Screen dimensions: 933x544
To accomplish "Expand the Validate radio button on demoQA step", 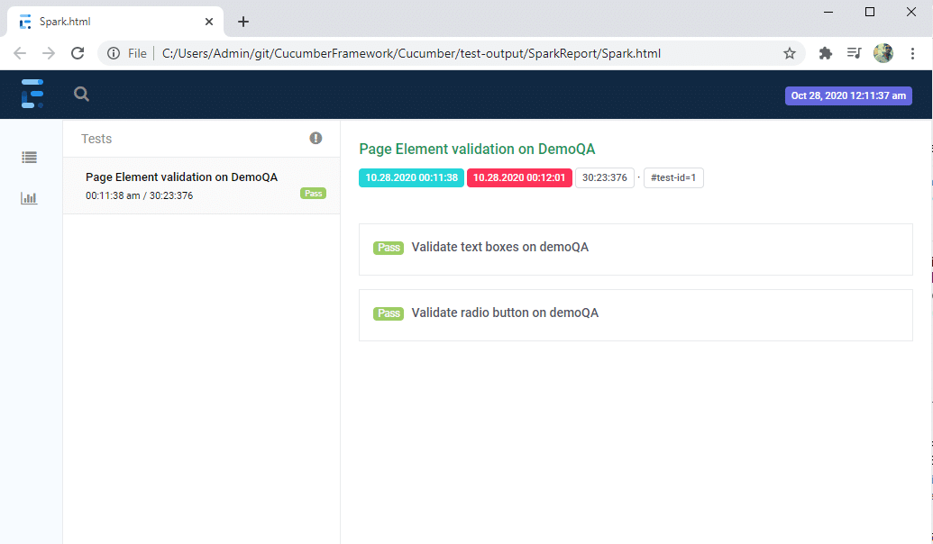I will [x=503, y=313].
